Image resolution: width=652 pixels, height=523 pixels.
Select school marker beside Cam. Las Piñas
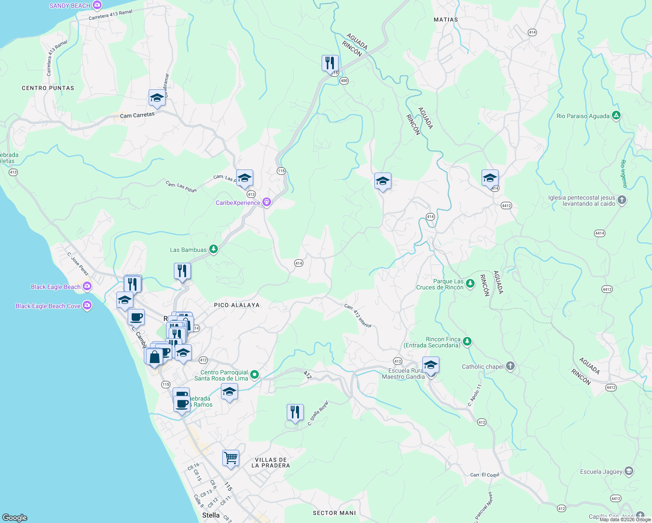244,179
